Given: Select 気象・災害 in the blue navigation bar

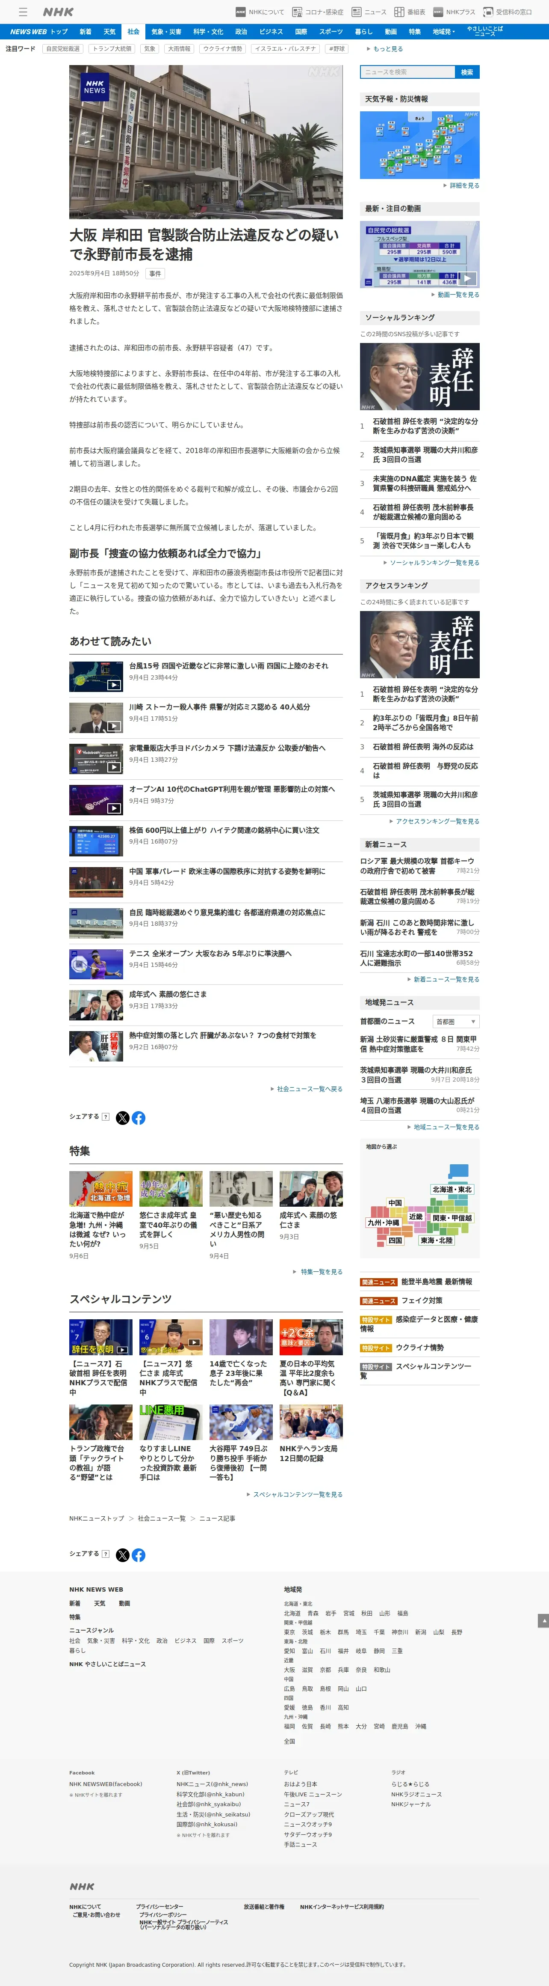Looking at the screenshot, I should pyautogui.click(x=166, y=32).
